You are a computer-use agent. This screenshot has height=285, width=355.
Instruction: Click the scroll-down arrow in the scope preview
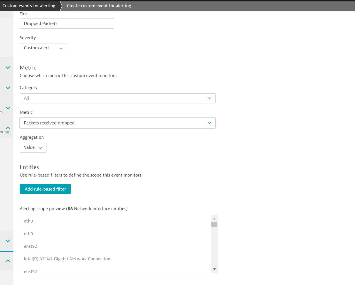coord(214,269)
